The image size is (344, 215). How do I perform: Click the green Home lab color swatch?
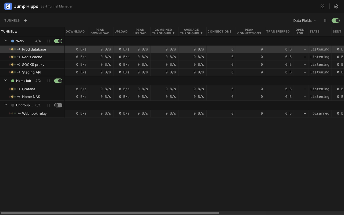coord(13,81)
